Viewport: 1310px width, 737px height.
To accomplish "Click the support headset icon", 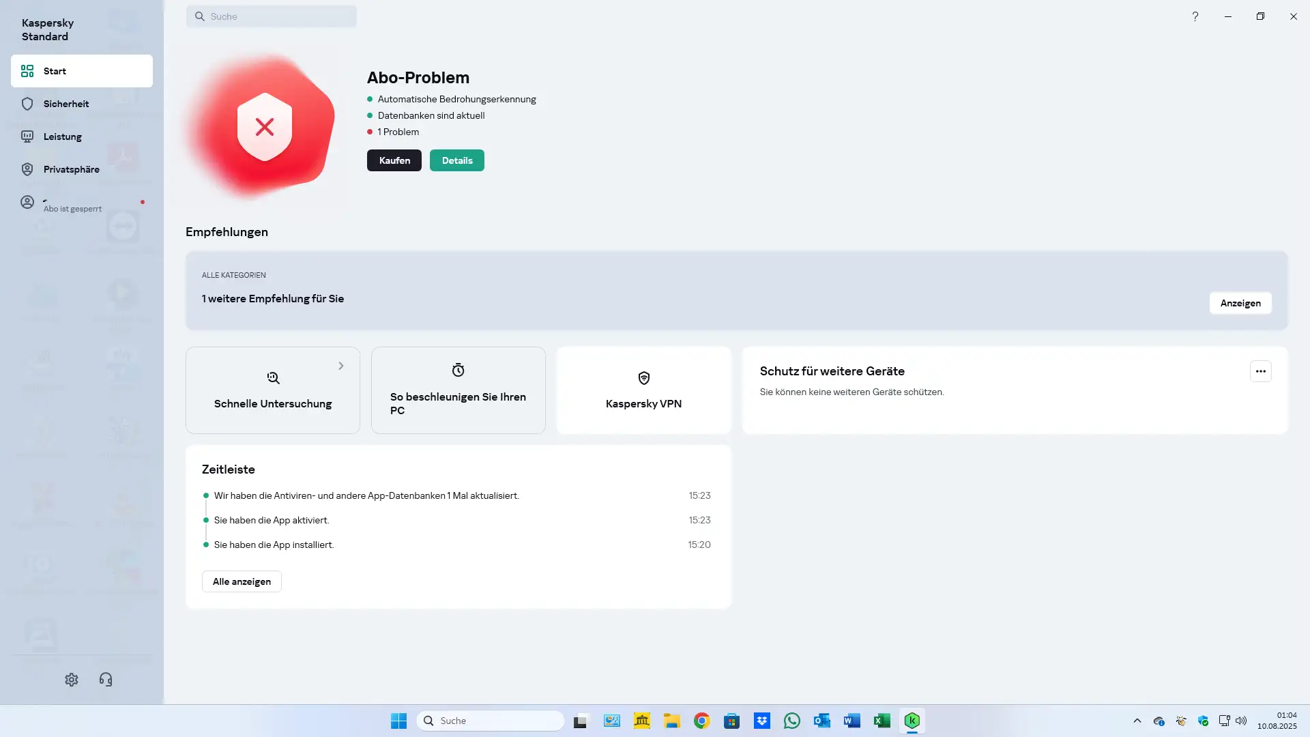I will tap(106, 680).
